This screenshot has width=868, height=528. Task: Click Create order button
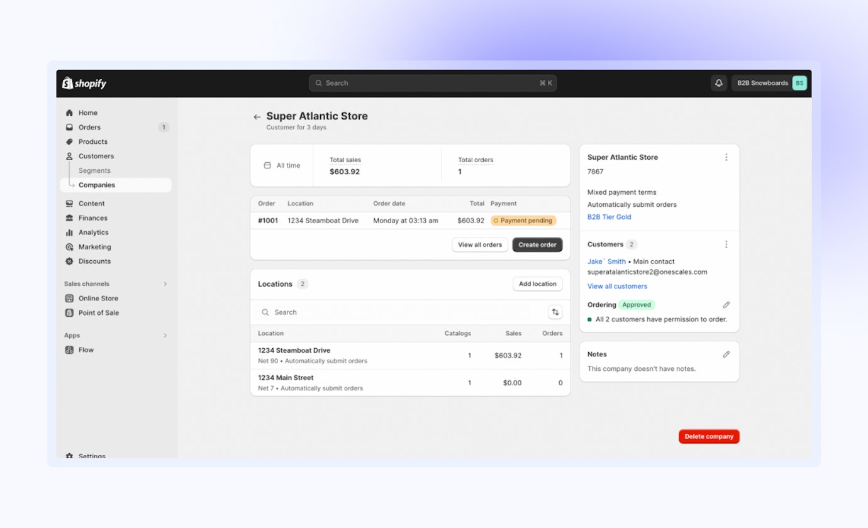[x=537, y=245]
